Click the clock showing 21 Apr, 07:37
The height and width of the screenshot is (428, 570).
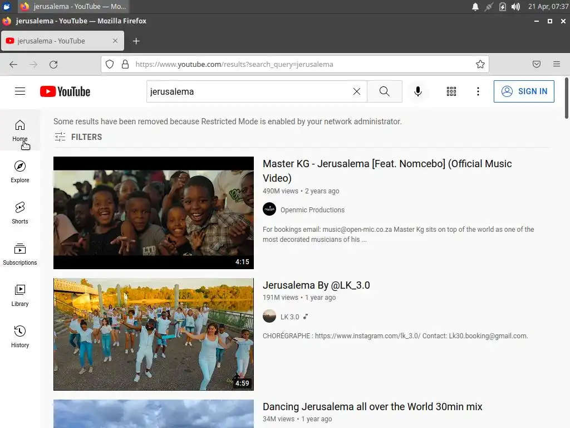(548, 7)
